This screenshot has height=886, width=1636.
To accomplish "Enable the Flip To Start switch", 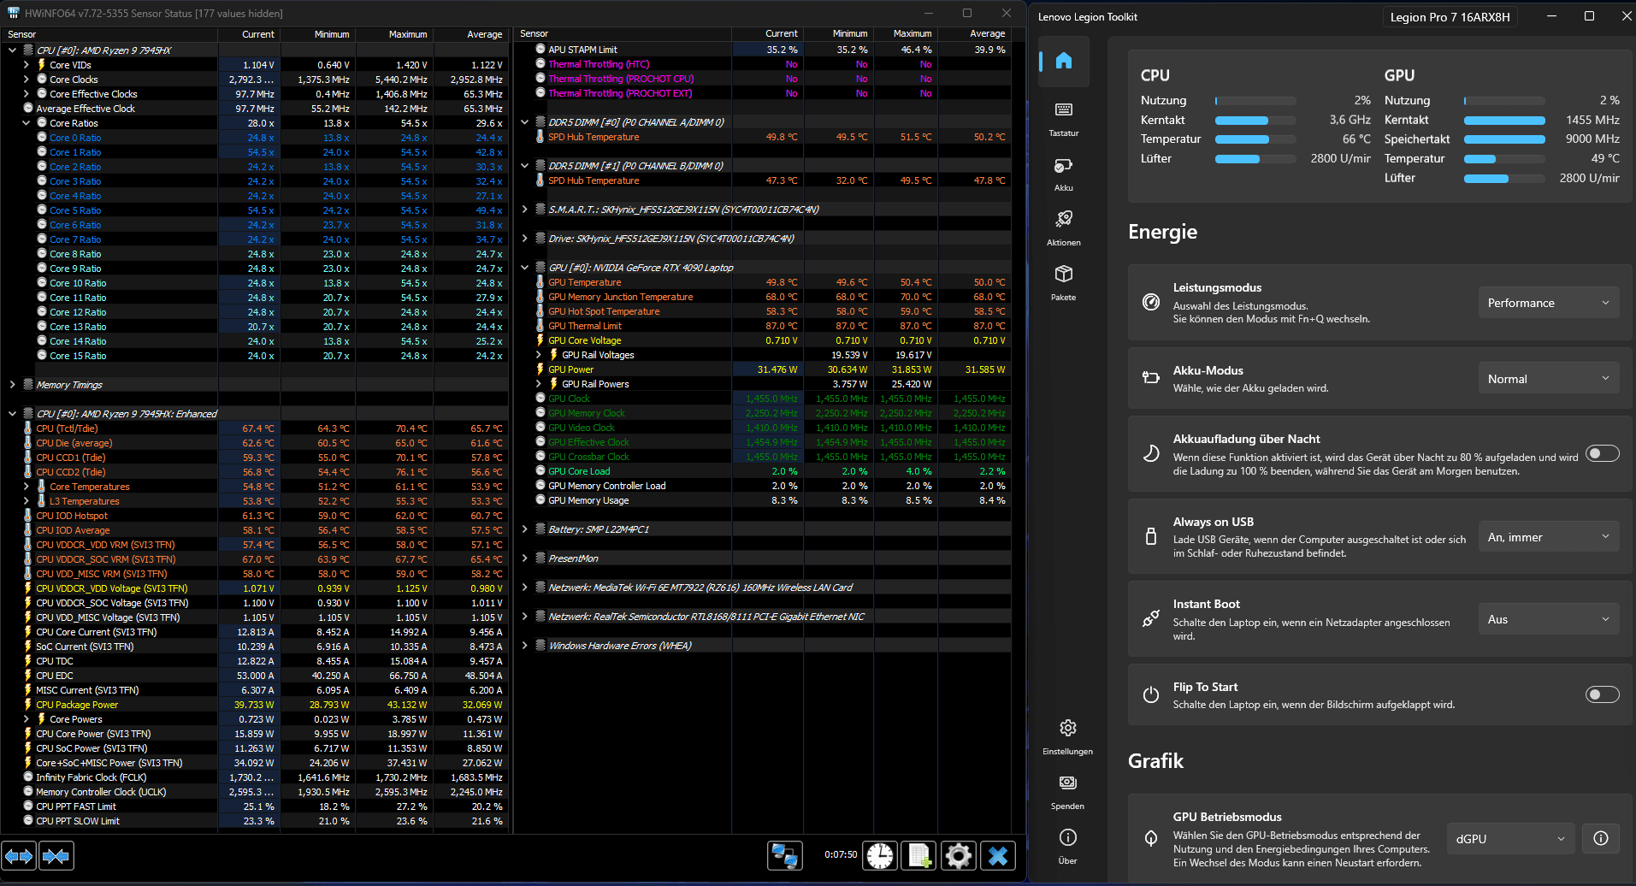I will pyautogui.click(x=1603, y=694).
